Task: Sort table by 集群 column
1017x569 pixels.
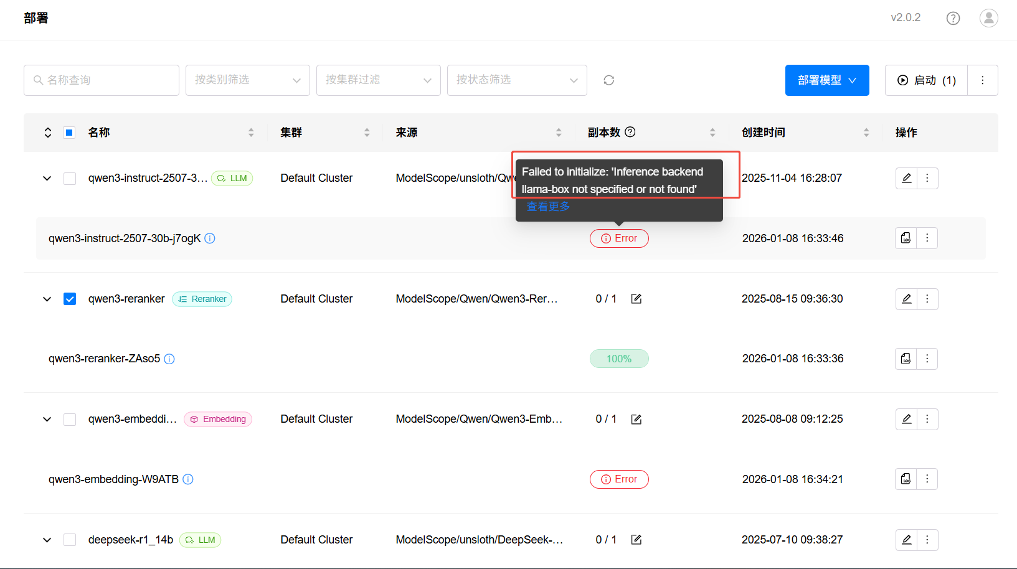Action: point(367,133)
